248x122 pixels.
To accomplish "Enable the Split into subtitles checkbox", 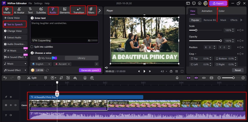I will [x=32, y=47].
